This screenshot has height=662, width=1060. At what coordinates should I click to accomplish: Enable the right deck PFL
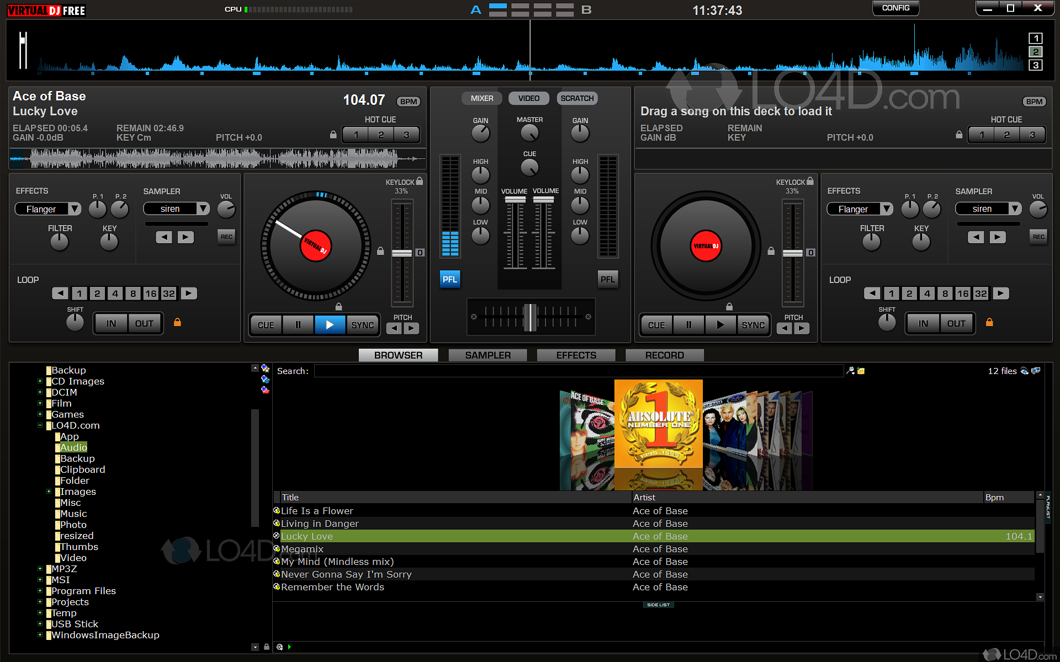tap(607, 279)
